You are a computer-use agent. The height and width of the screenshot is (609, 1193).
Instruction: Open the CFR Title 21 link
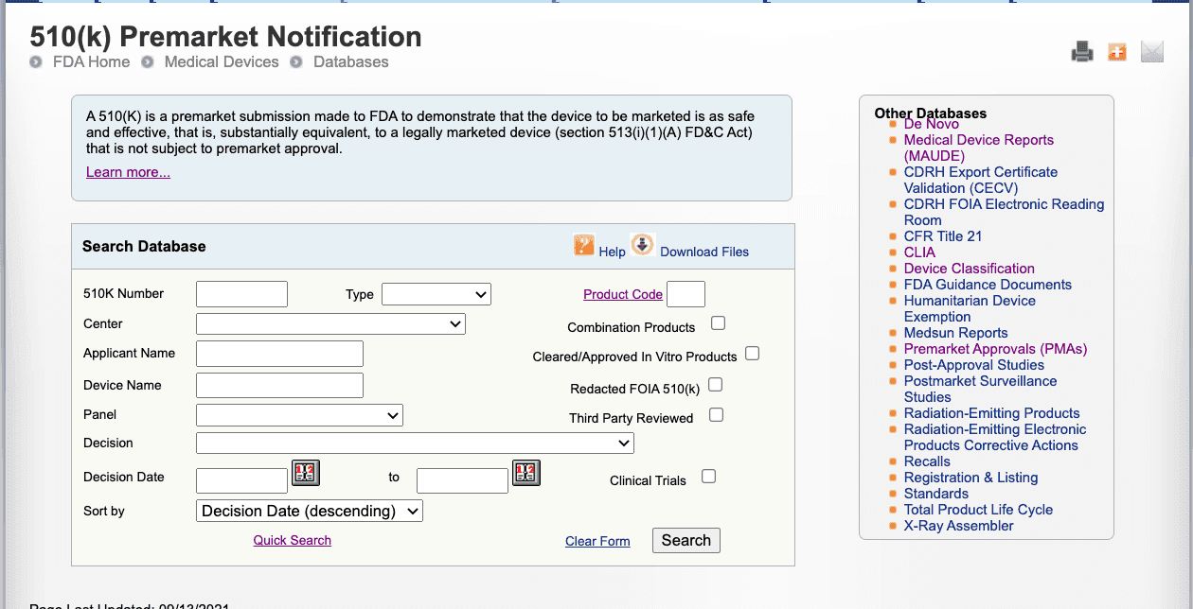[943, 236]
